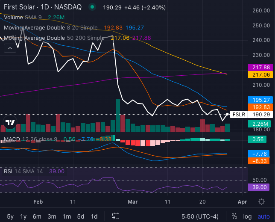Toggle logarithmic scale with log

coord(247,216)
